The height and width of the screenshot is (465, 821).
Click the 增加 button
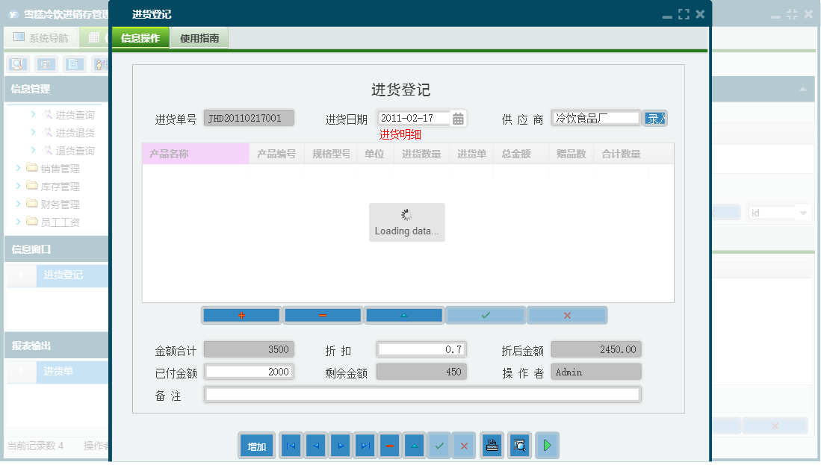tap(256, 446)
